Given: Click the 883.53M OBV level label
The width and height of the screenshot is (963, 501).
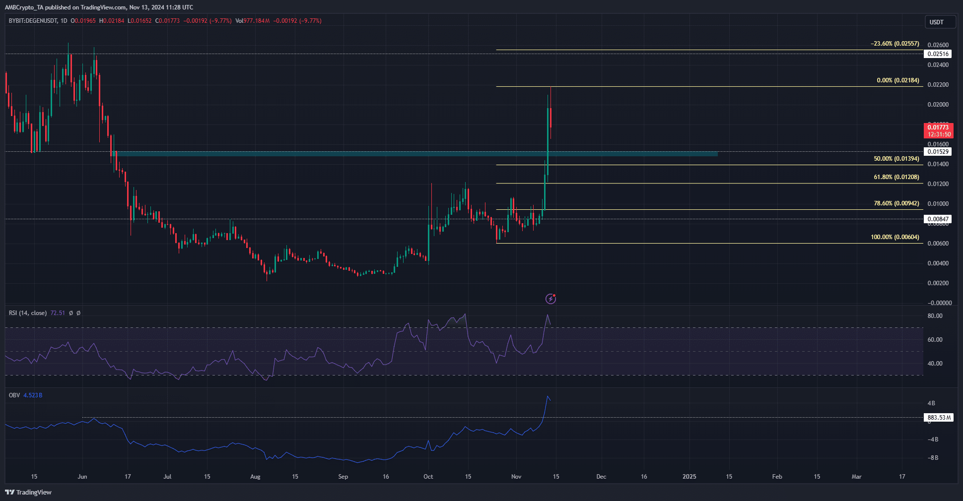Looking at the screenshot, I should (939, 418).
